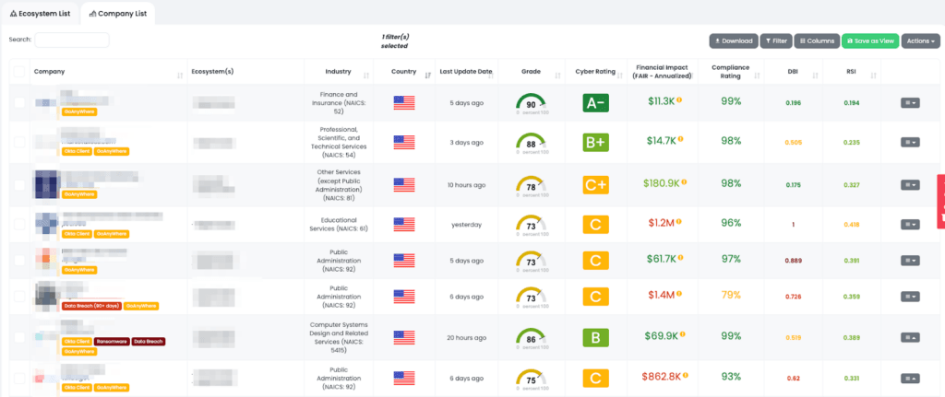Click info icon beside $862.8K impact
This screenshot has height=397, width=945.
coord(686,375)
